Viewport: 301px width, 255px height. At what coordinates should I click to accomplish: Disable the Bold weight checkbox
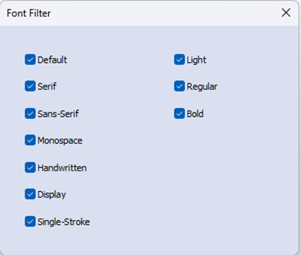(179, 114)
